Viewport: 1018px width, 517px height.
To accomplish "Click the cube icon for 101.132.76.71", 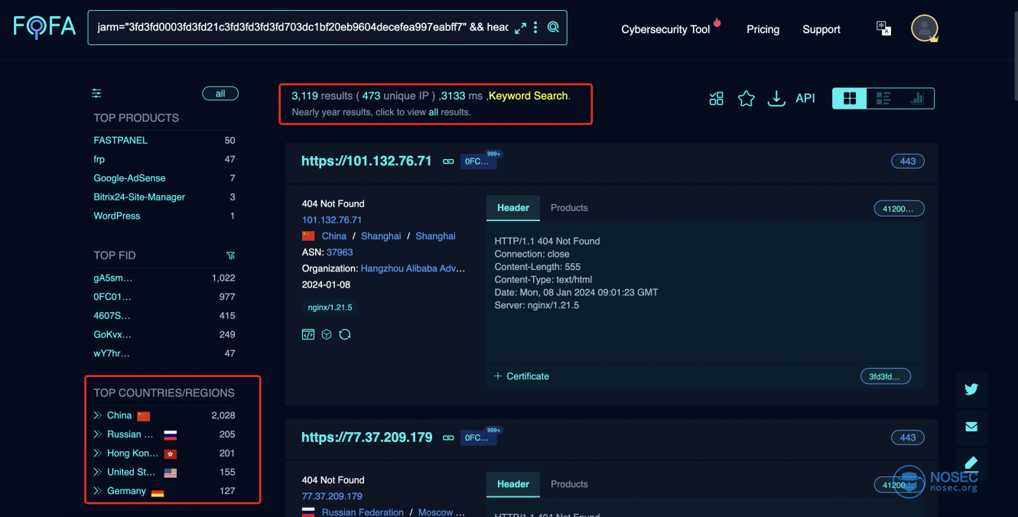I will click(x=327, y=334).
